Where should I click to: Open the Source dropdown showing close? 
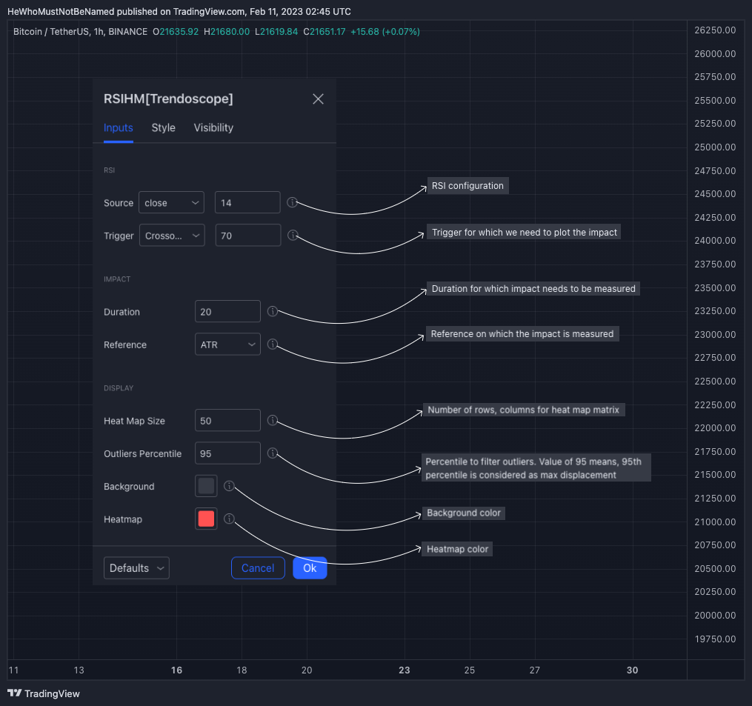point(171,202)
